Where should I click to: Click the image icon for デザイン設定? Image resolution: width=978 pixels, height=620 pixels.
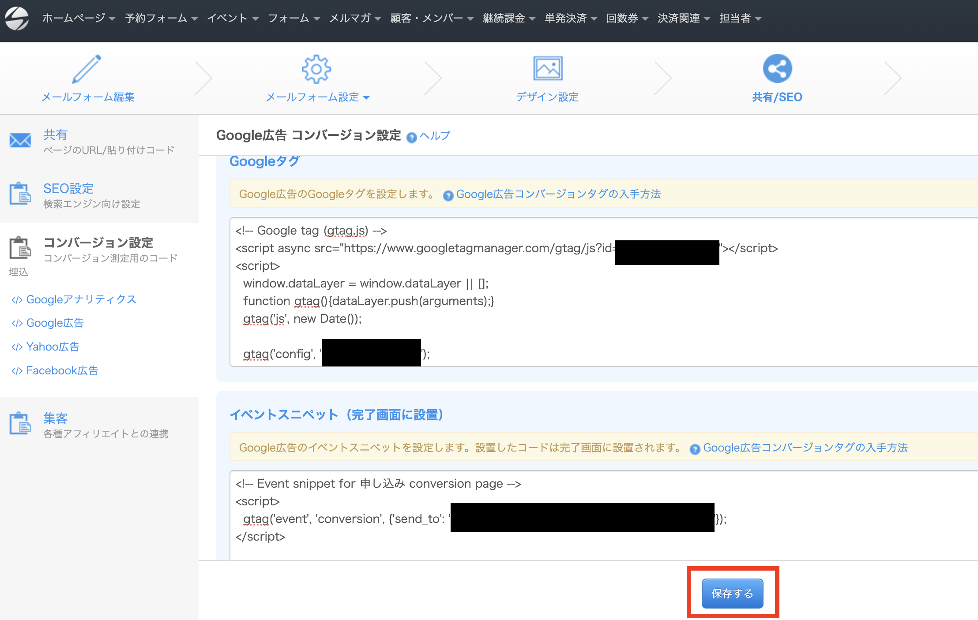pyautogui.click(x=547, y=68)
